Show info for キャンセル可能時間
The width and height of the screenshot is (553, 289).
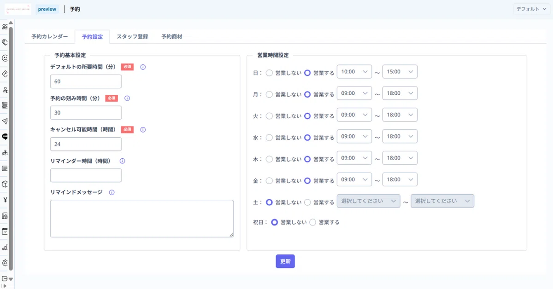tap(143, 130)
